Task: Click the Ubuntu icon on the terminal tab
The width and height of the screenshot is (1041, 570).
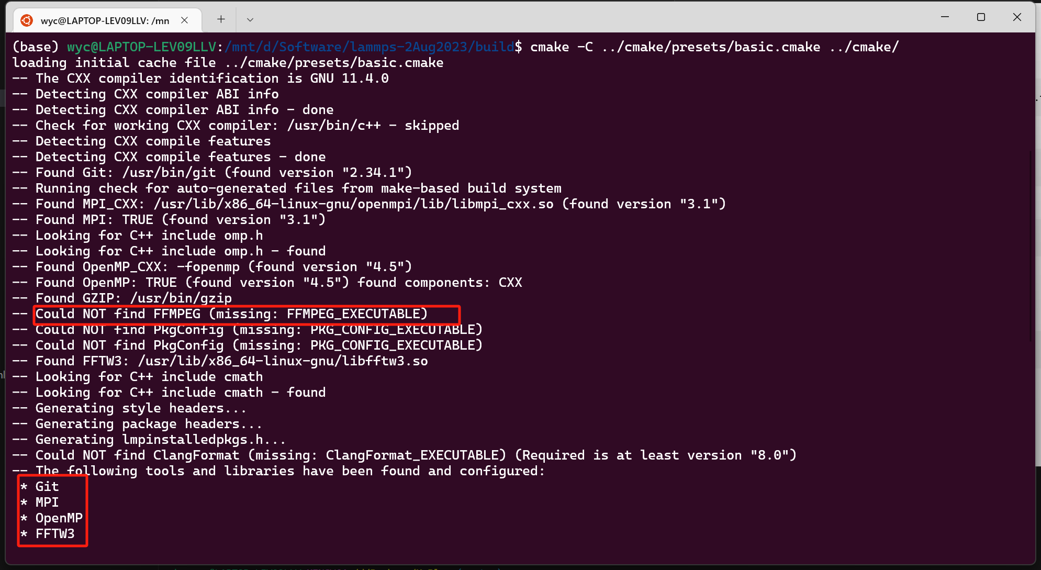Action: coord(27,20)
